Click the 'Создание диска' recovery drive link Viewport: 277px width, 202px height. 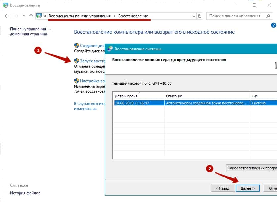click(93, 45)
